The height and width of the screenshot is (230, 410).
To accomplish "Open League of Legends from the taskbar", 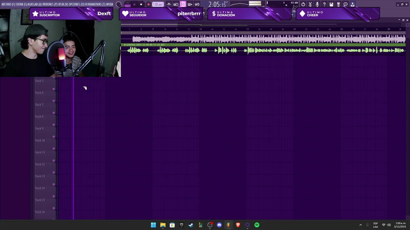I will coord(201,225).
